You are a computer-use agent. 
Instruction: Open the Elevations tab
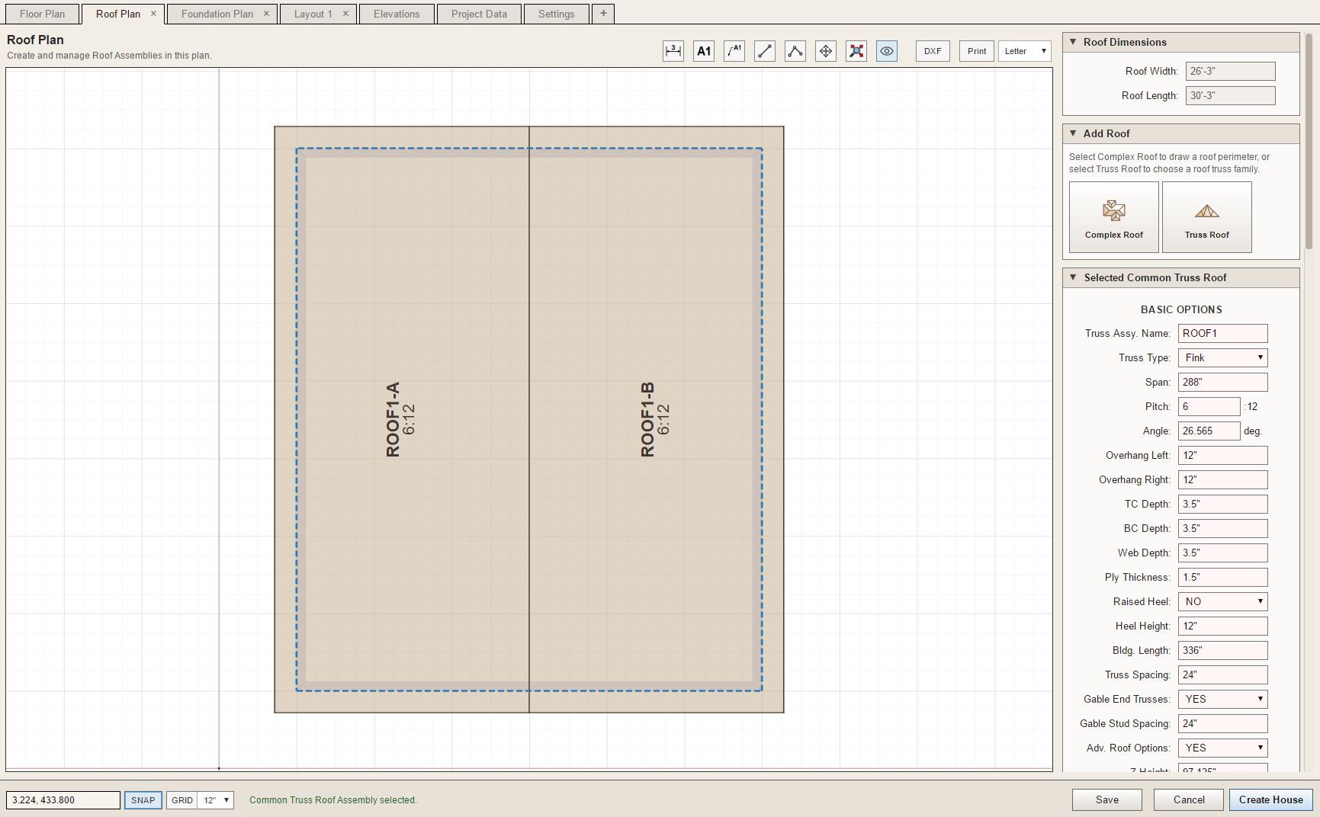click(397, 14)
